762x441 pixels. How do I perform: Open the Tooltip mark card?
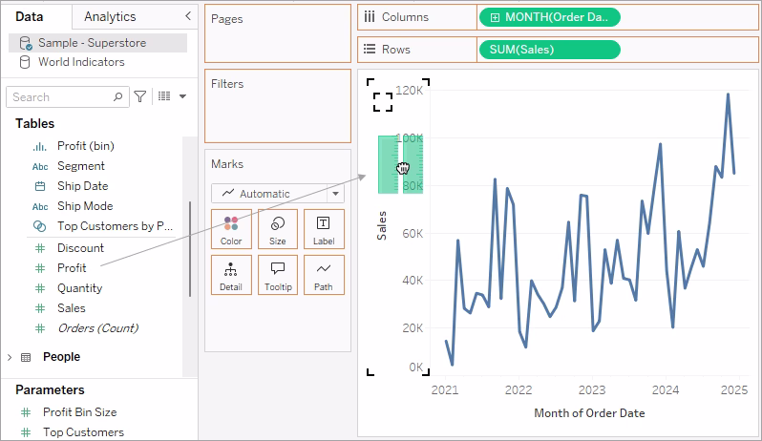pyautogui.click(x=278, y=275)
